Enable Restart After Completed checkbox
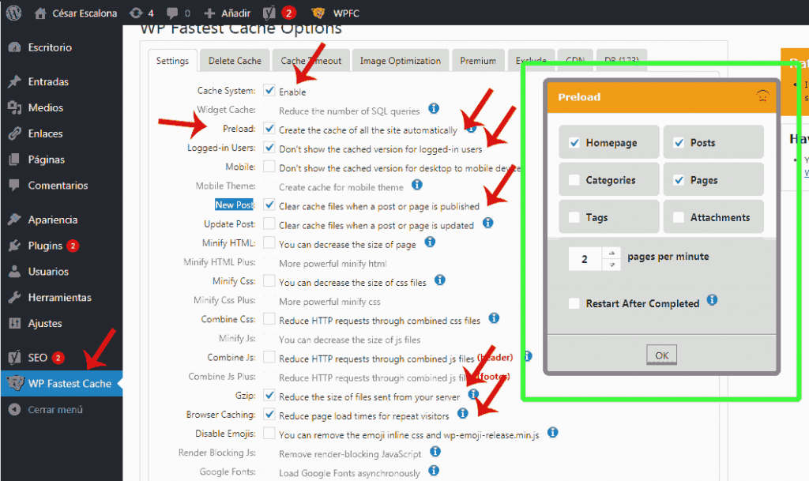The height and width of the screenshot is (481, 809). pos(574,303)
